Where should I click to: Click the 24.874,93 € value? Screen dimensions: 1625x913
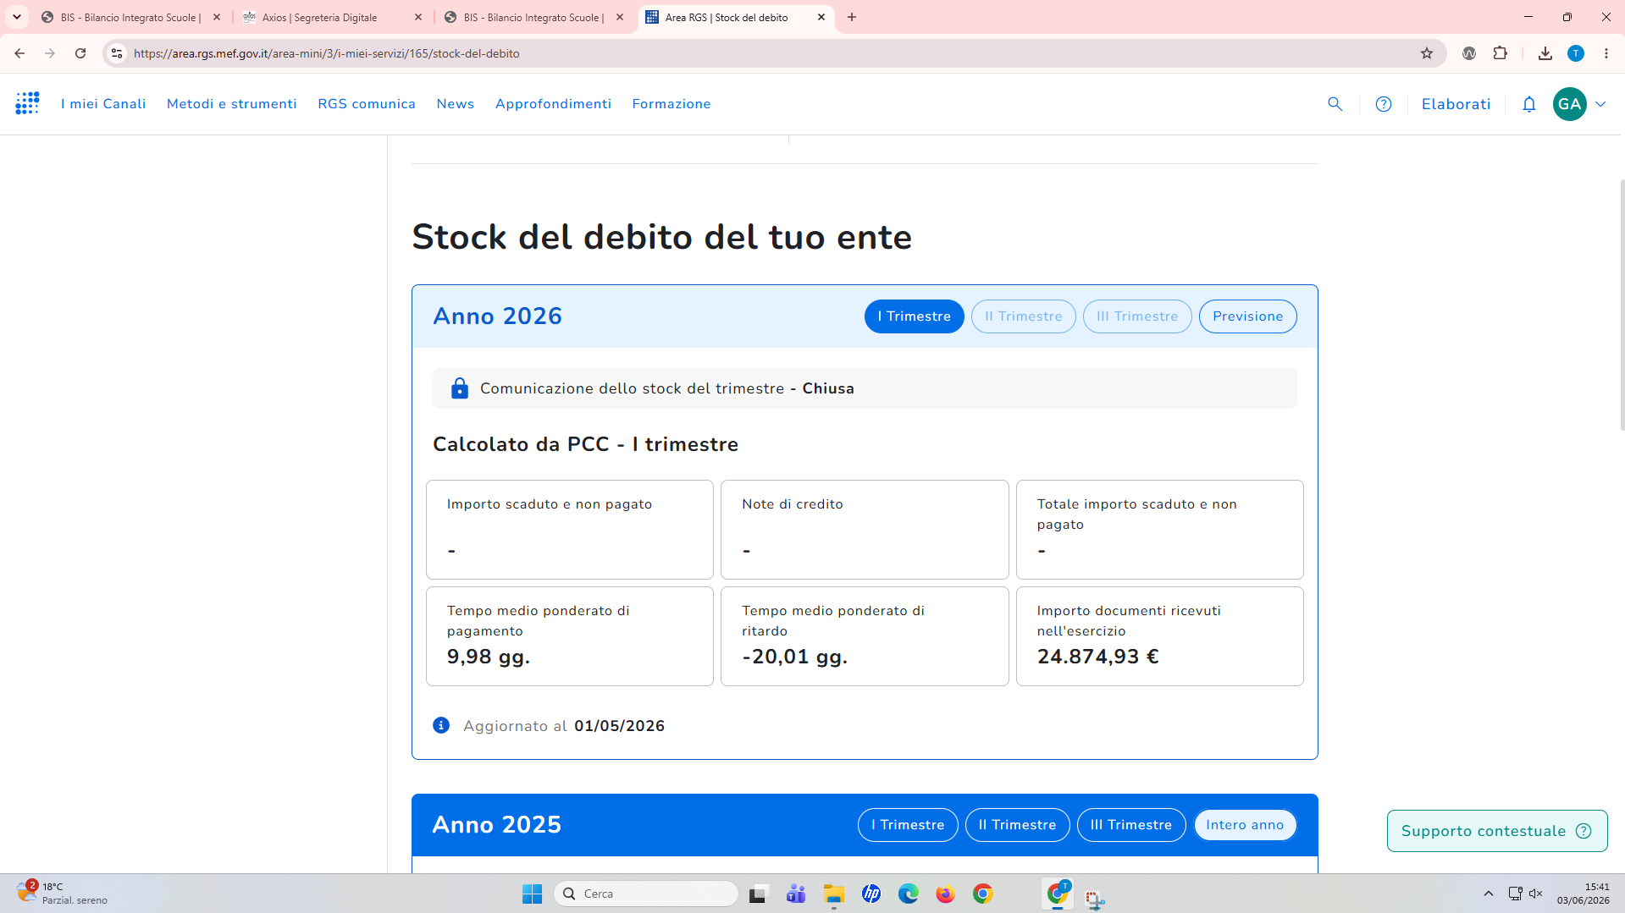pos(1097,657)
